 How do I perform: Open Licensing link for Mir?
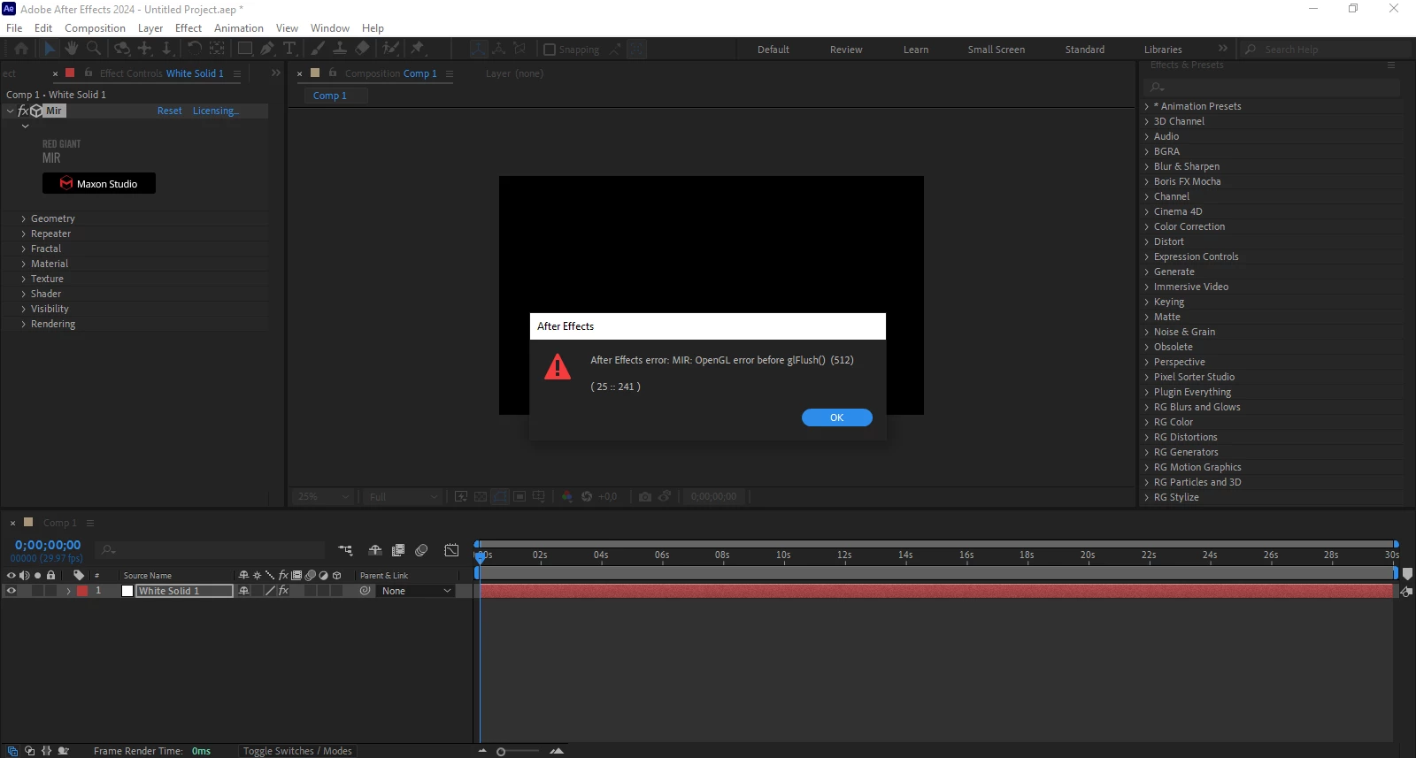tap(216, 111)
